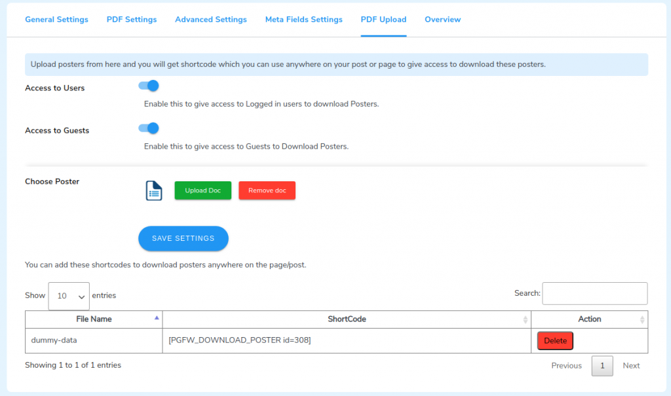Enable Access to Users toggle
671x396 pixels.
149,86
